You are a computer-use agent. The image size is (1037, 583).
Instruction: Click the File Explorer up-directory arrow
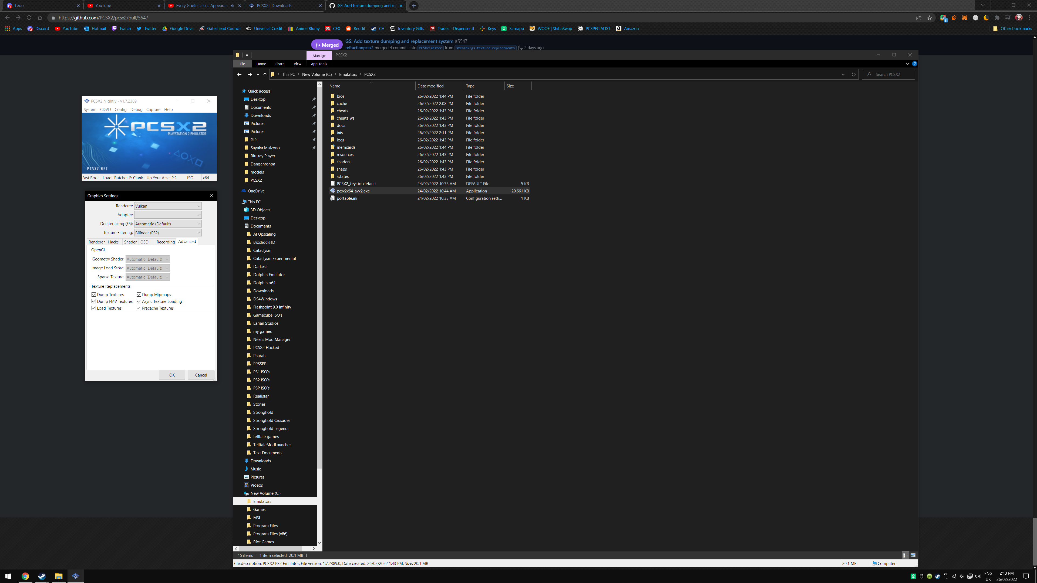(264, 74)
